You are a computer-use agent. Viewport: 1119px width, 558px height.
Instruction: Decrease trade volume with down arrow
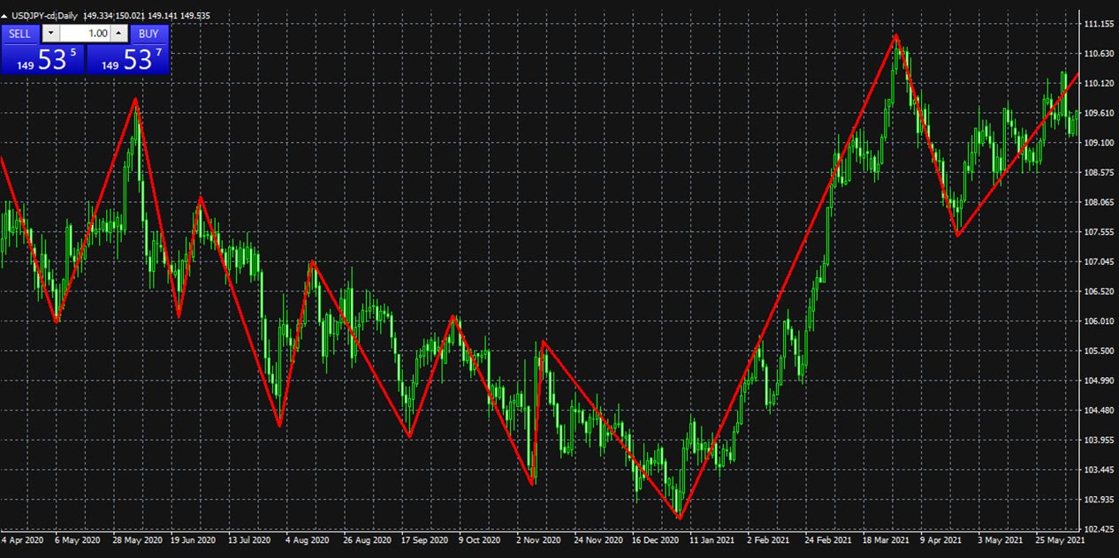coord(50,34)
